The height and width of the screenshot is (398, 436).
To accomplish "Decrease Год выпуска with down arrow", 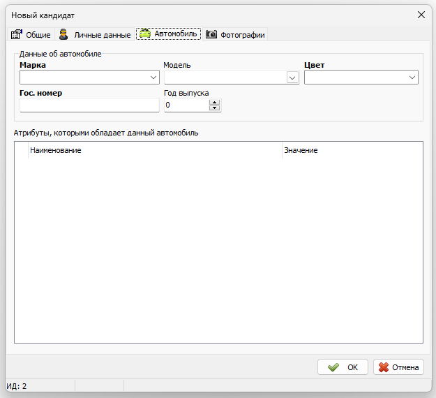I will pyautogui.click(x=214, y=108).
